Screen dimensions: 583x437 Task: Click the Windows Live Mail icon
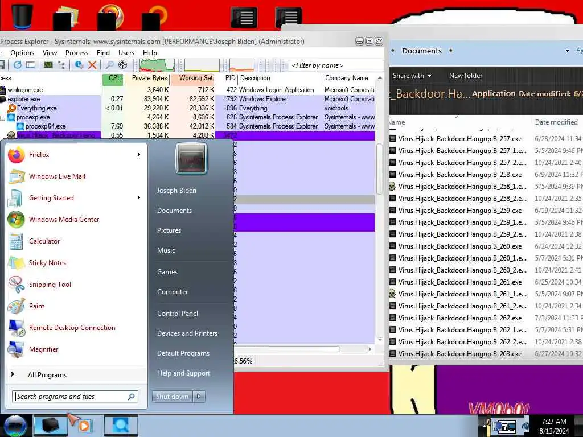point(17,176)
